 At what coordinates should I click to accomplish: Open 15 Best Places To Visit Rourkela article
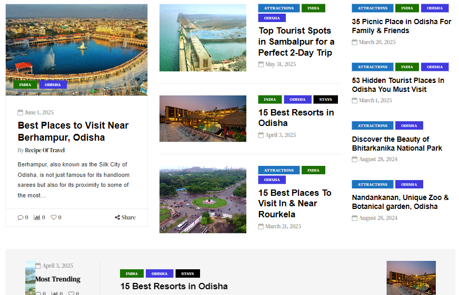coord(295,203)
